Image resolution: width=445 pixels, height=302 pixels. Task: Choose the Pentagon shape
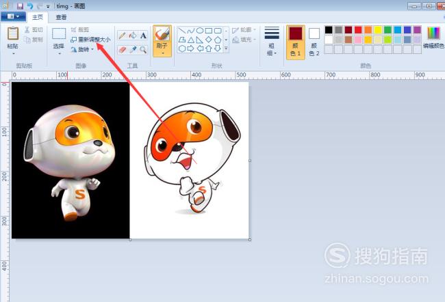(218, 40)
